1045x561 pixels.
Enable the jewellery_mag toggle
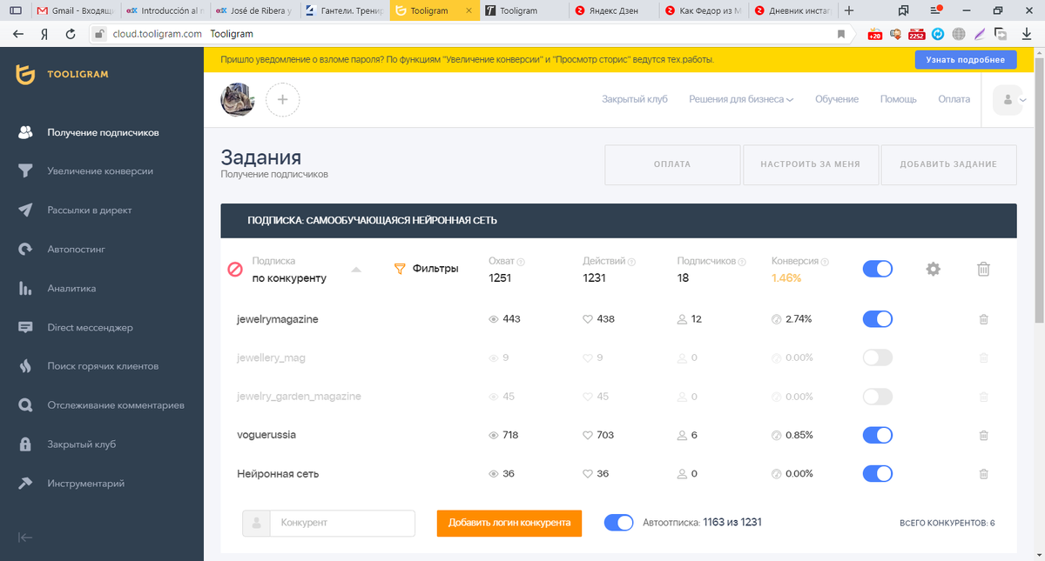pyautogui.click(x=877, y=357)
